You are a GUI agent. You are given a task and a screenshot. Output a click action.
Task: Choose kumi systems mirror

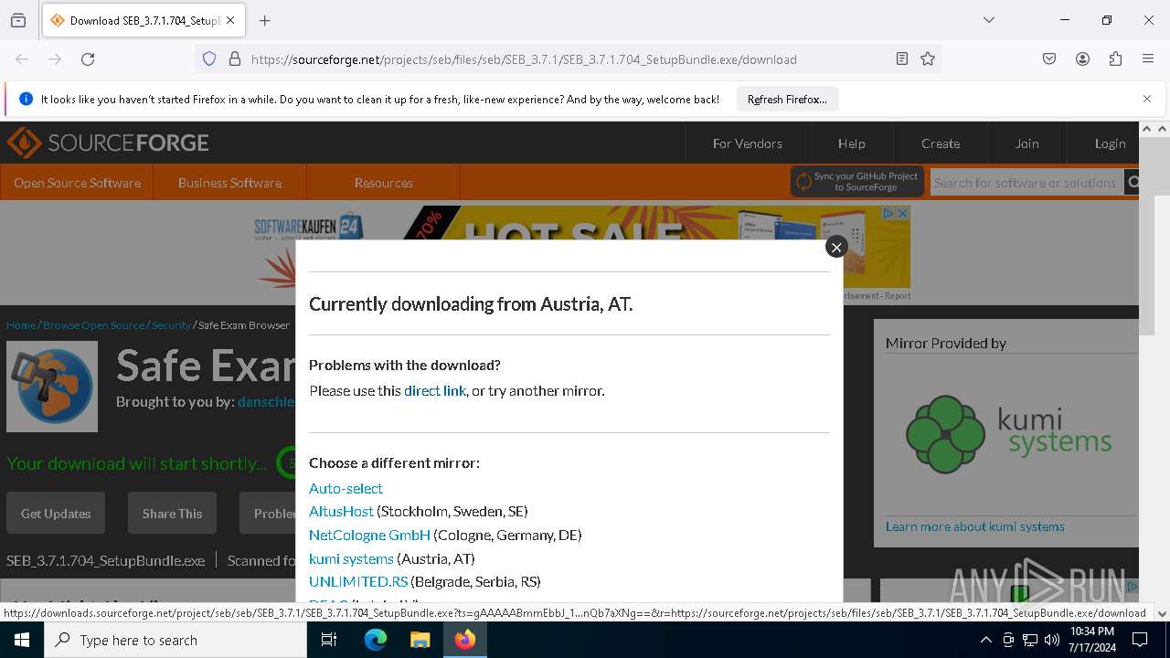point(351,558)
